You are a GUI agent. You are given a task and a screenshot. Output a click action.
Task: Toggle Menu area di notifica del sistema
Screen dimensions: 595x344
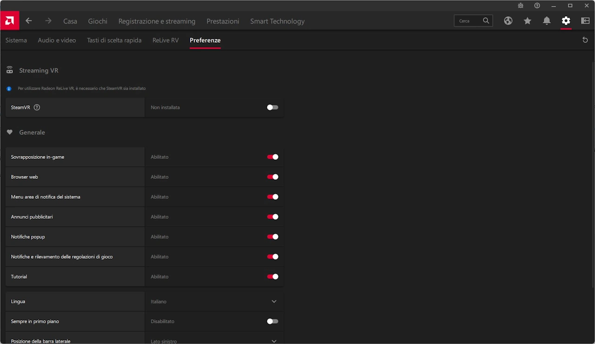[x=272, y=197]
